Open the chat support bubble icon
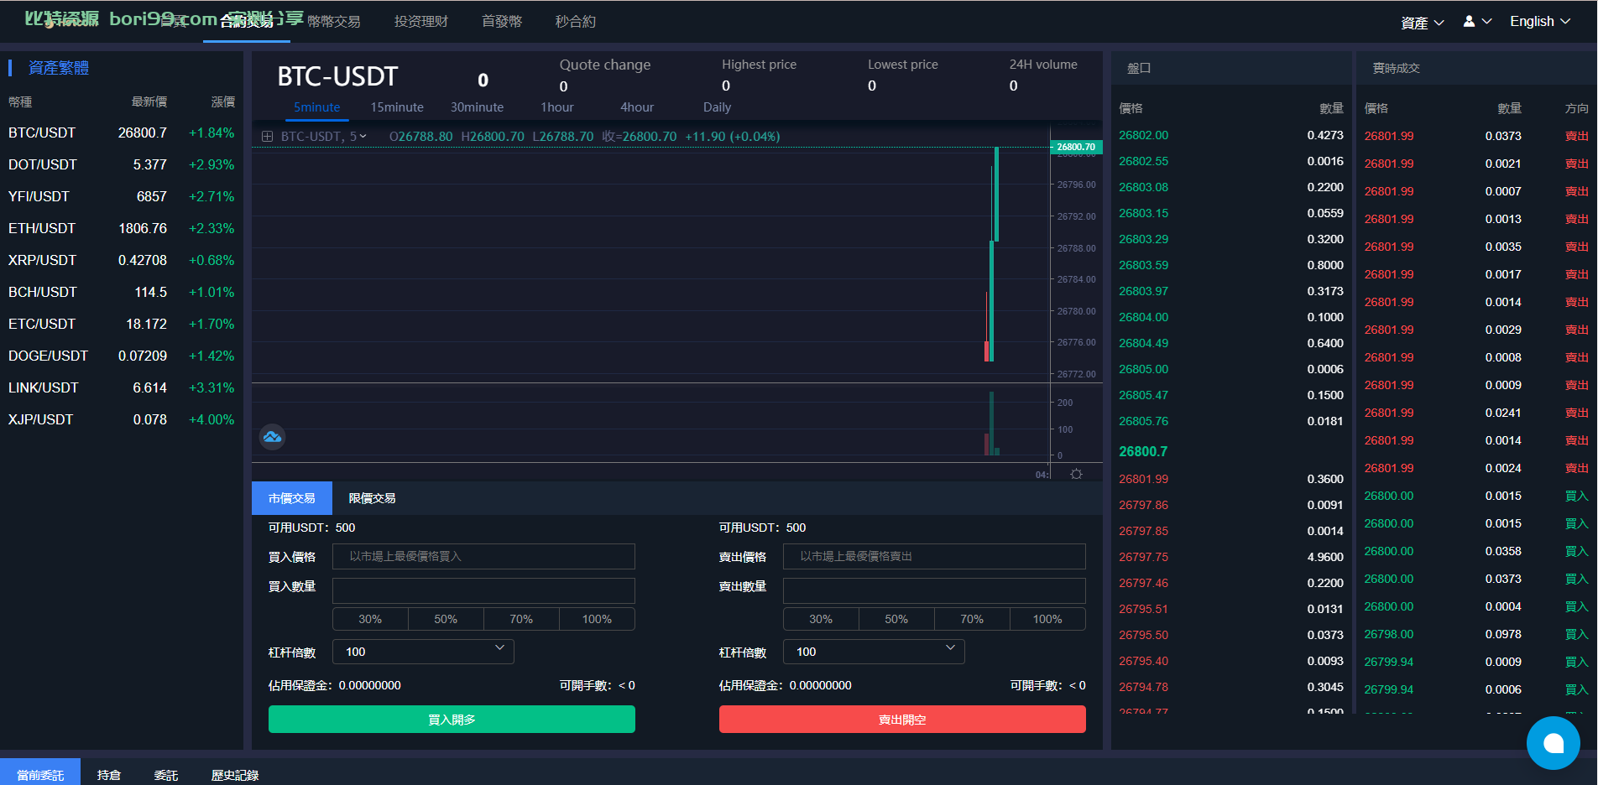1598x785 pixels. point(1553,743)
